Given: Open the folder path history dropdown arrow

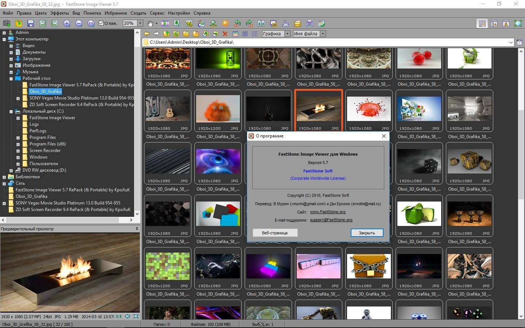Looking at the screenshot, I should 511,42.
